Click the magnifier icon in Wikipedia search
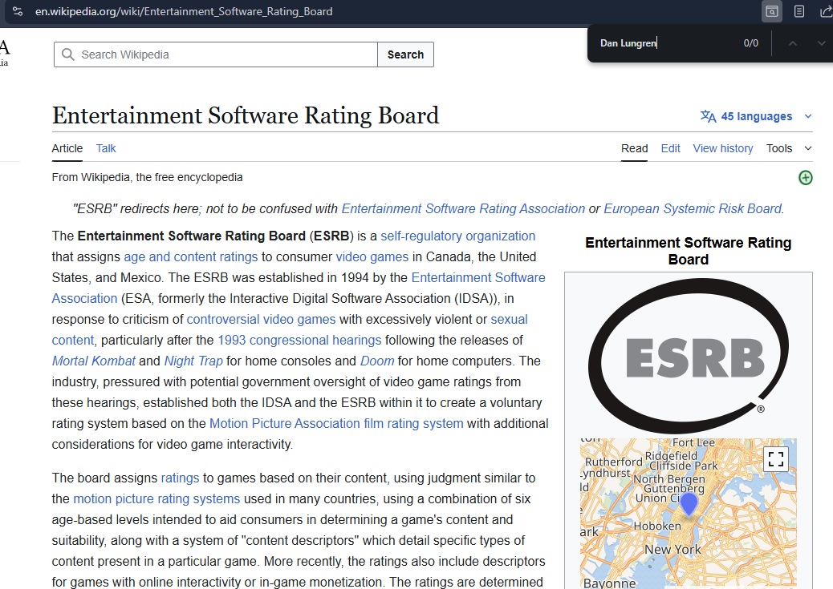The width and height of the screenshot is (833, 589). coord(68,54)
